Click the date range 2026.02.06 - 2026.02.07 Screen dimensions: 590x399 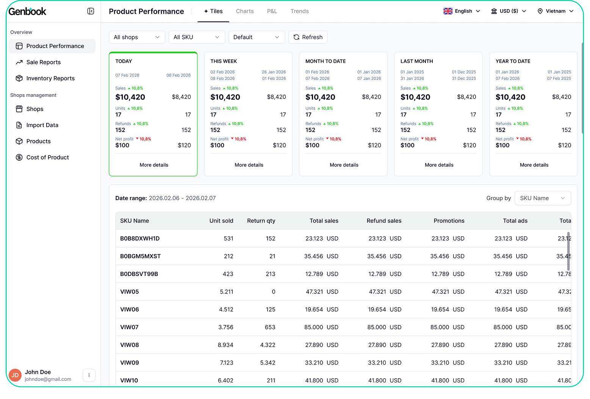[182, 198]
